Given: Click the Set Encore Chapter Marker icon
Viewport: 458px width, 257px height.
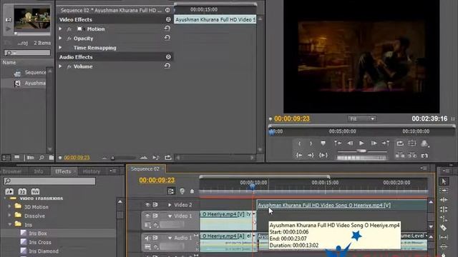Looking at the screenshot, I should point(182,191).
